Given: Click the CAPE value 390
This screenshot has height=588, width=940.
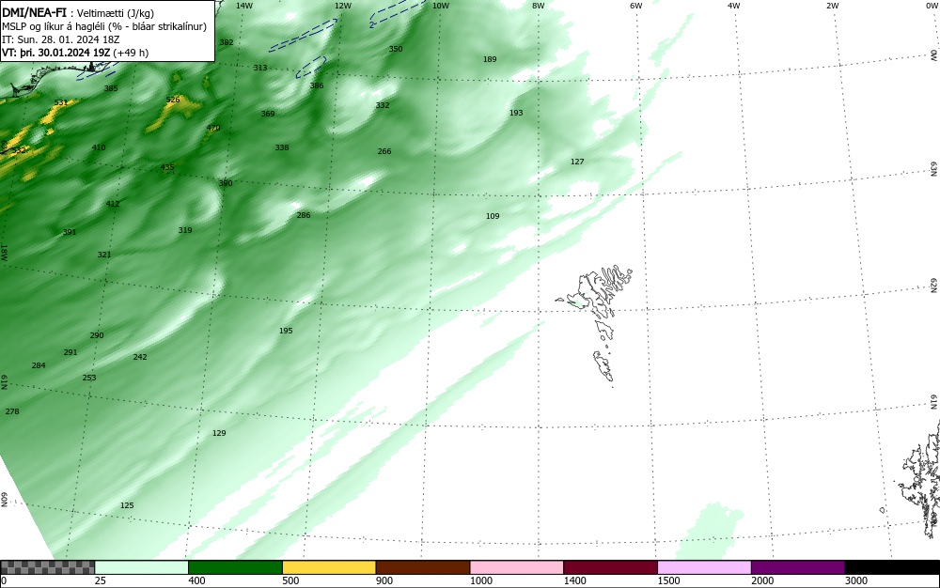Looking at the screenshot, I should 226,183.
